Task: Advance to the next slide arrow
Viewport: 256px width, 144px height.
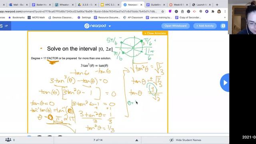Action: tap(225, 83)
